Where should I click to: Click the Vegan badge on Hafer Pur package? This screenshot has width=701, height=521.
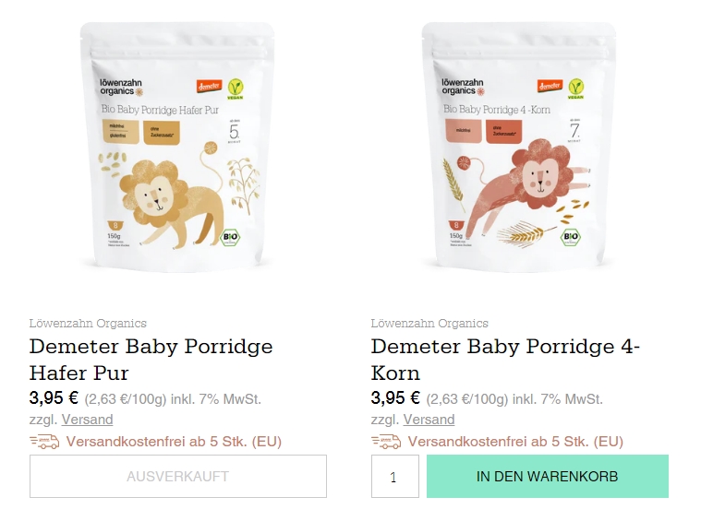(x=236, y=89)
